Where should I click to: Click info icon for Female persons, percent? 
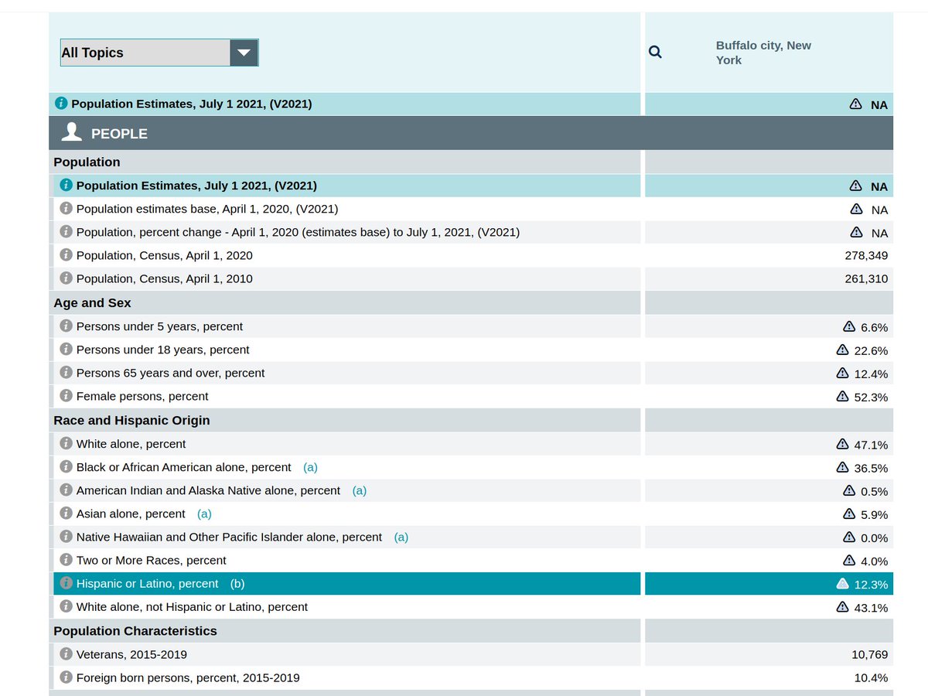click(67, 396)
